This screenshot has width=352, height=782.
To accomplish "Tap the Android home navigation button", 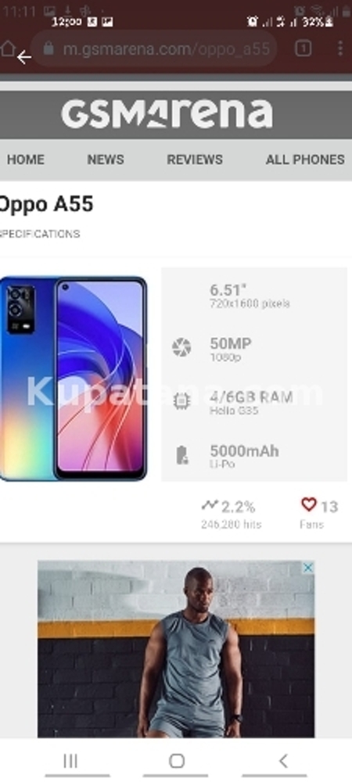I will [177, 761].
